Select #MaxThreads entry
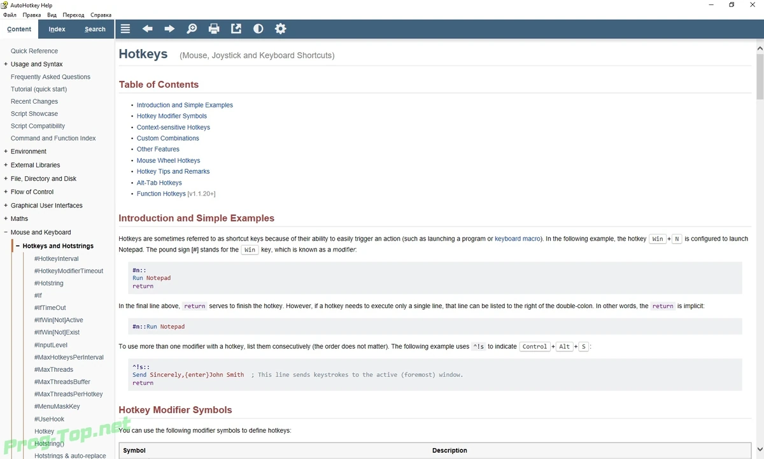764x459 pixels. point(53,369)
